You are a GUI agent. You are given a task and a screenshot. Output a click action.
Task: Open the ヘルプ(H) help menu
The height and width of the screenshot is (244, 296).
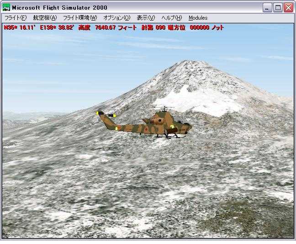[171, 18]
